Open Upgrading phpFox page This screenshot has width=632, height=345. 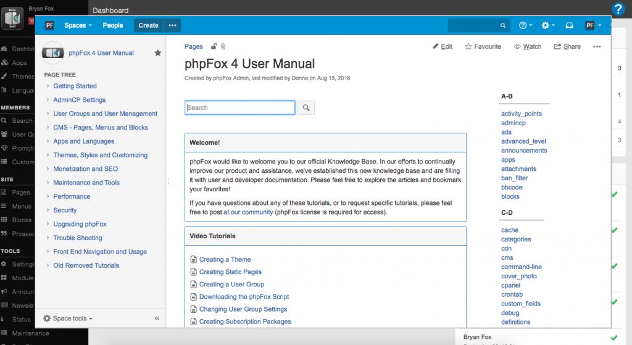[x=80, y=224]
